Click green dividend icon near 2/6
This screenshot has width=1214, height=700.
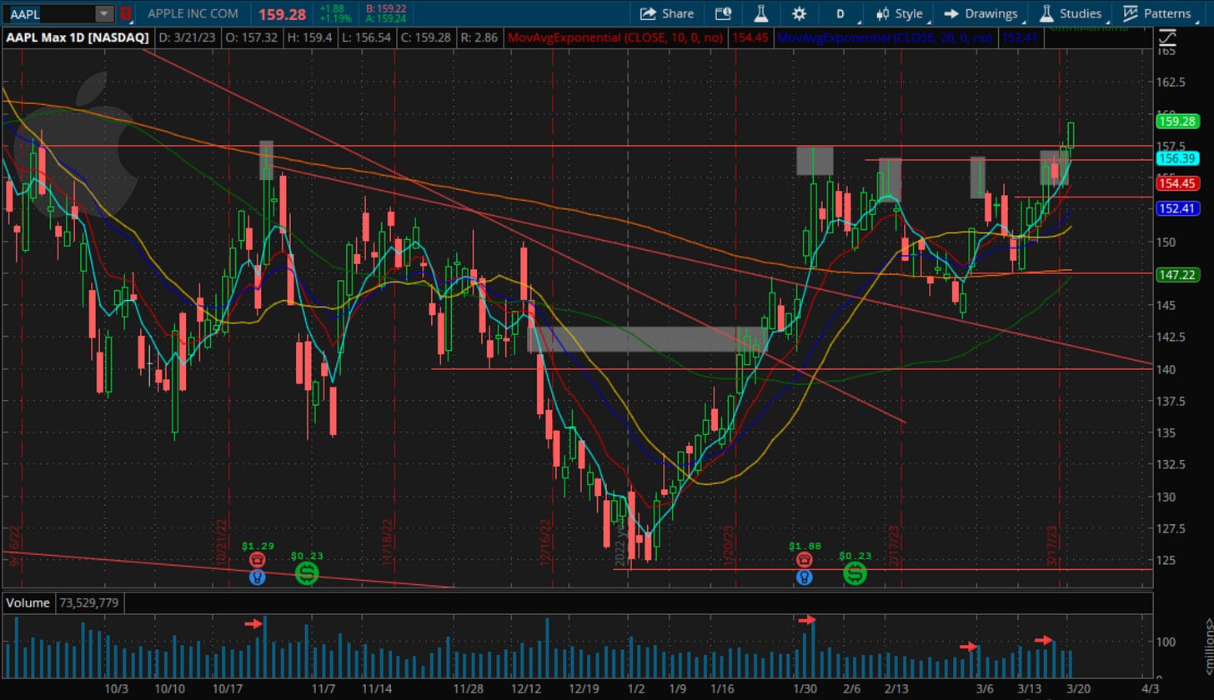coord(855,572)
